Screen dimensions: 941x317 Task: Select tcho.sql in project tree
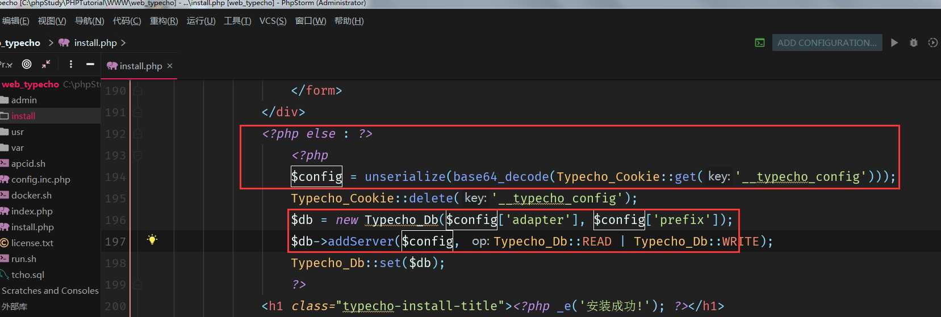[28, 274]
